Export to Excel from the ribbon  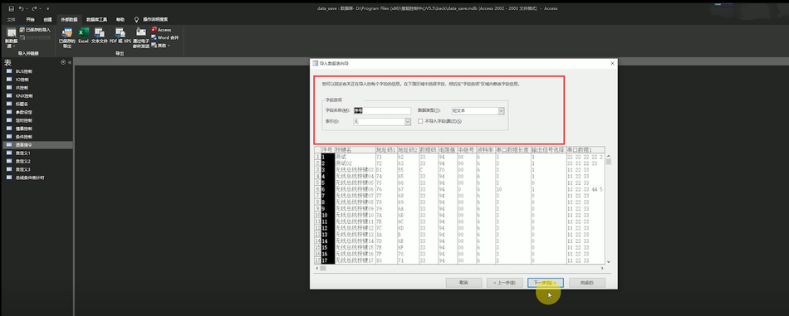click(x=84, y=36)
